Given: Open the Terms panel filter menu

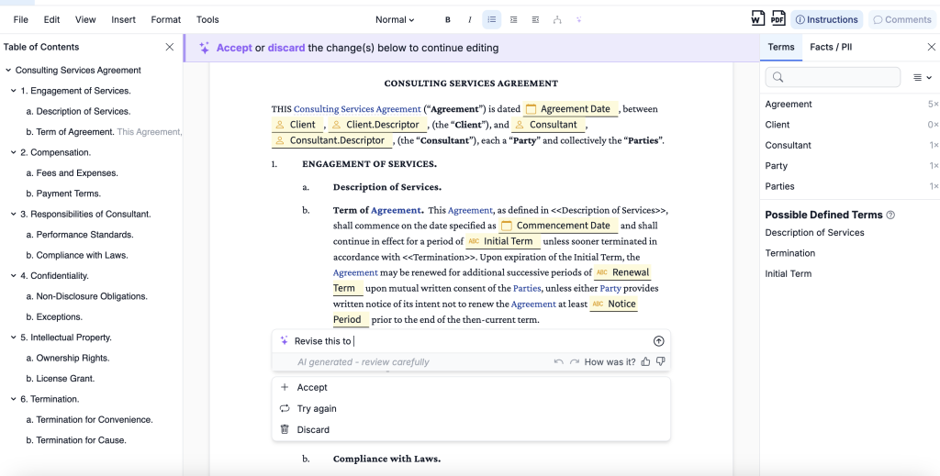Looking at the screenshot, I should pos(922,78).
